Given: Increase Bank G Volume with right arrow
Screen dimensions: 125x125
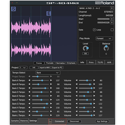Looking at the screenshot, I should [94, 104].
